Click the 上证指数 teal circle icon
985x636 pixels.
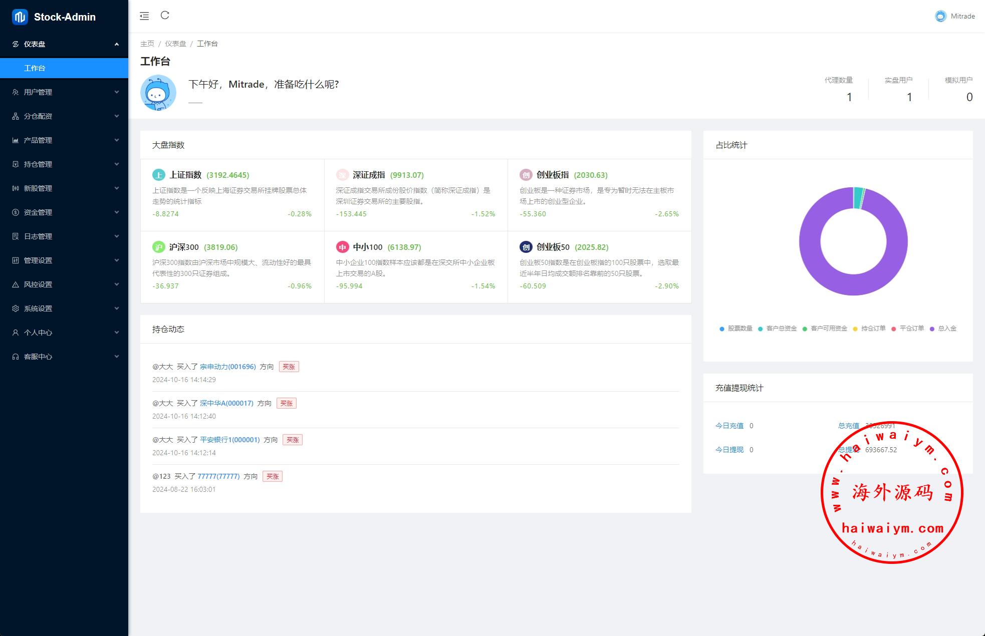pos(158,175)
